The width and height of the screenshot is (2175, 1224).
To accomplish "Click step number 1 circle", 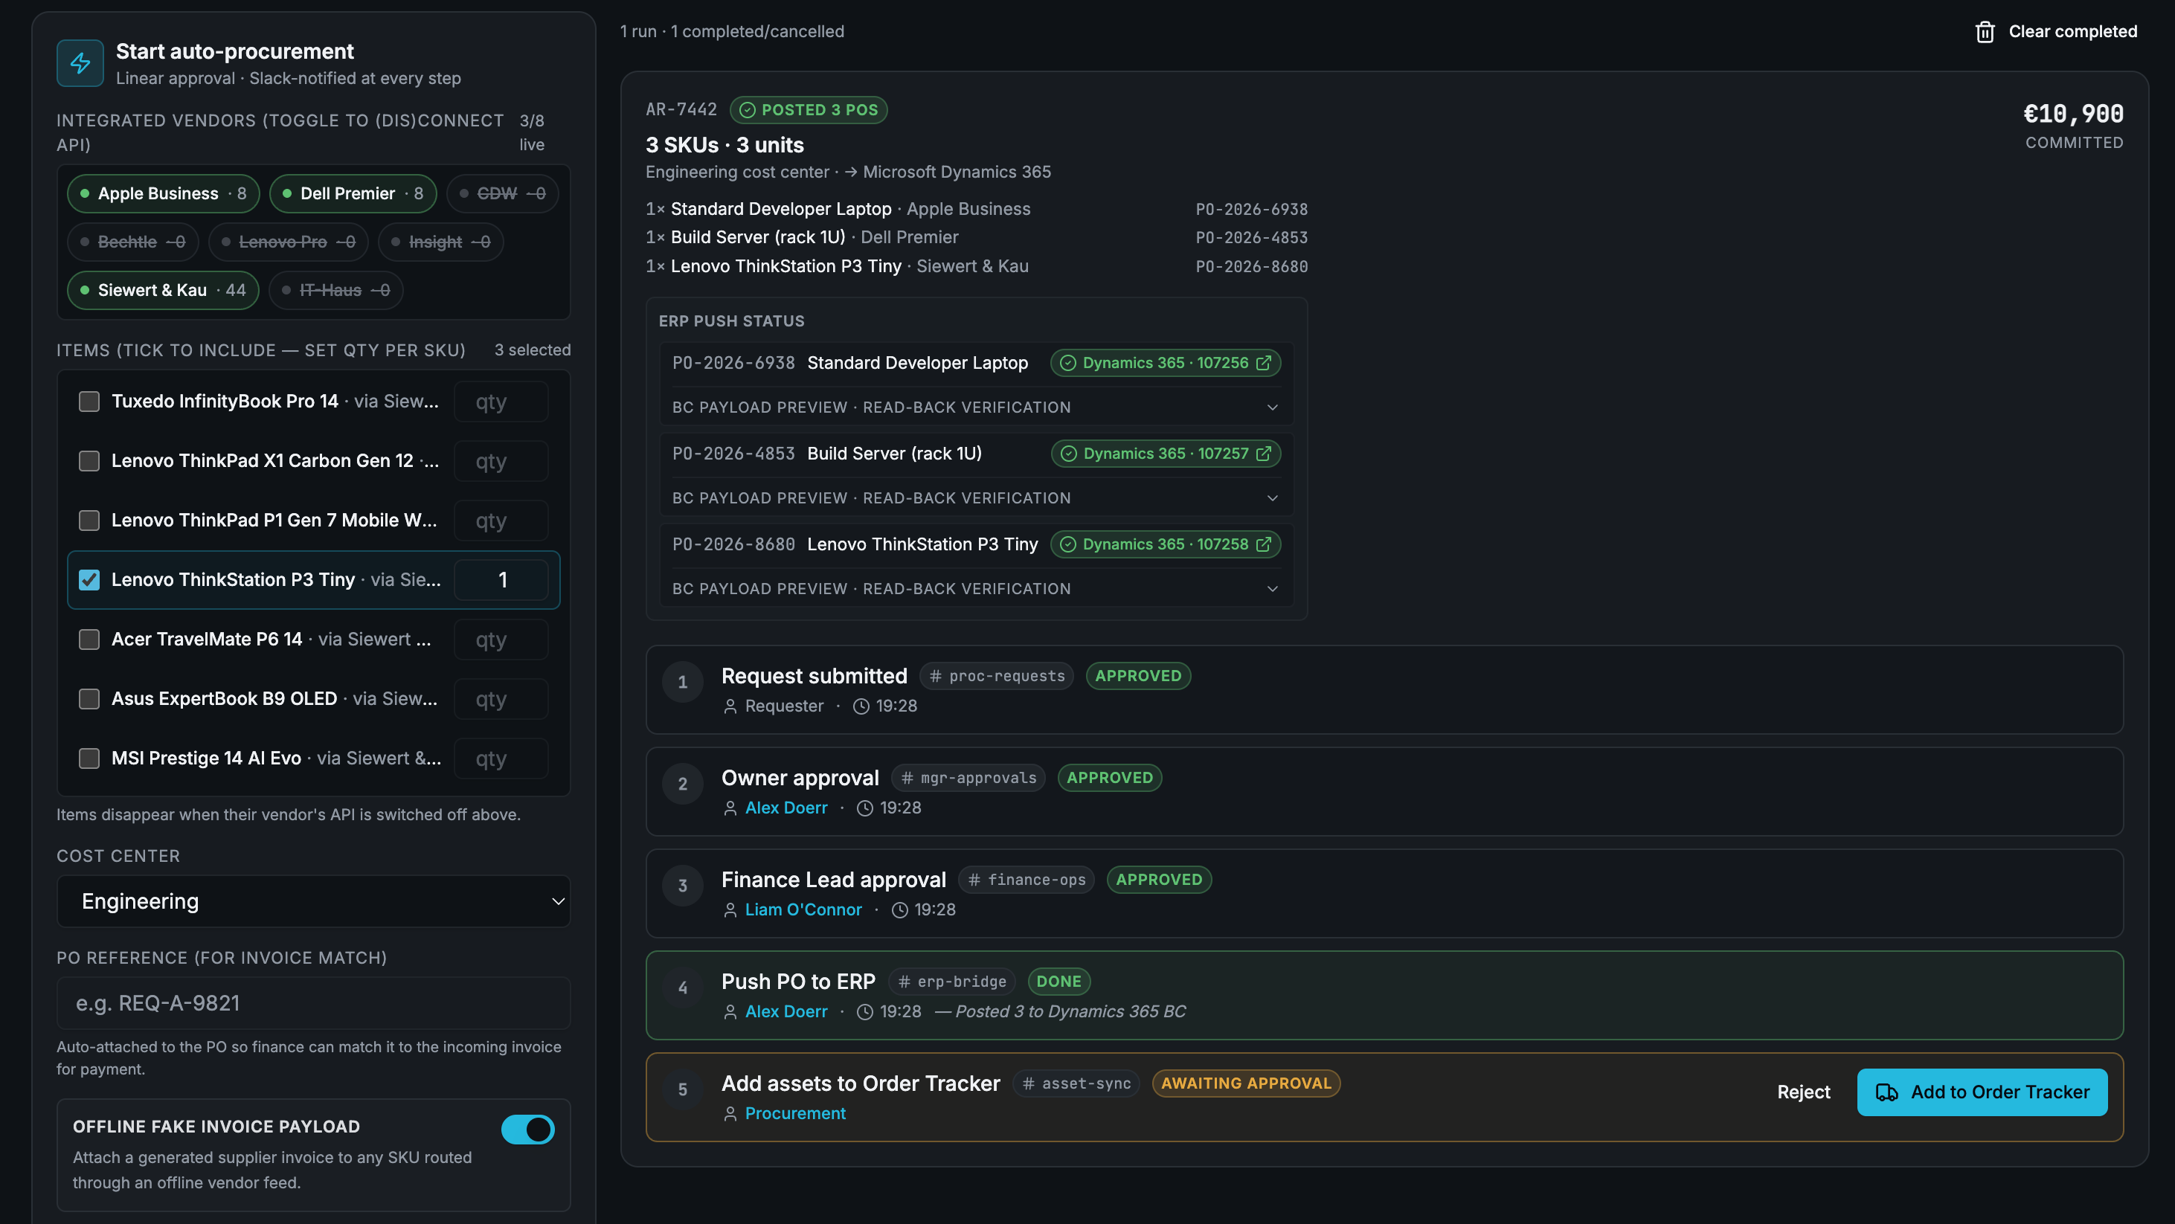I will coord(682,682).
